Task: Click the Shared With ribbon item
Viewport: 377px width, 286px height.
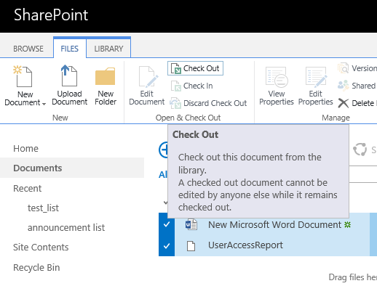Action: tap(357, 86)
